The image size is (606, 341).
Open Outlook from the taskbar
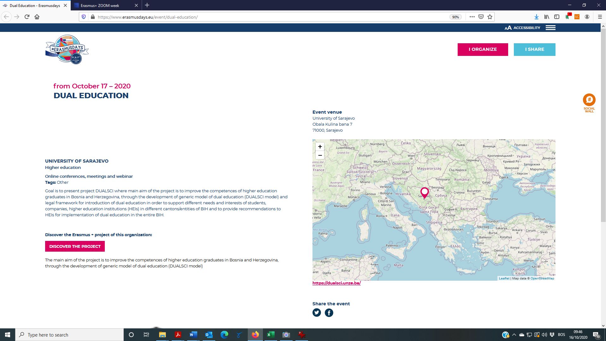point(209,335)
